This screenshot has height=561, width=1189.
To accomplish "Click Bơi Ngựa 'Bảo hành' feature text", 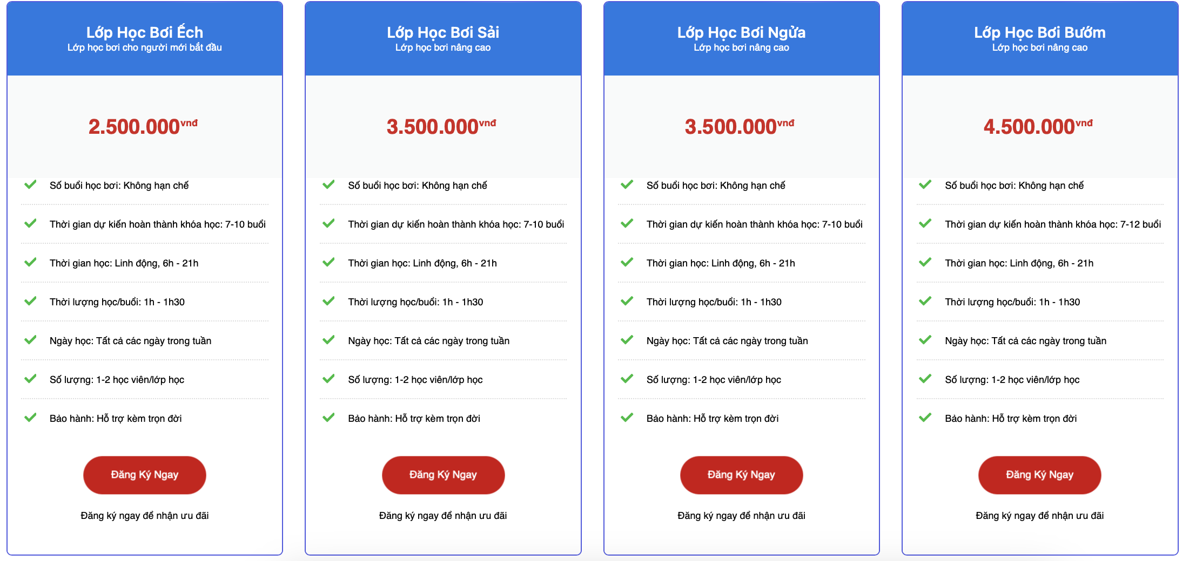I will pos(712,419).
